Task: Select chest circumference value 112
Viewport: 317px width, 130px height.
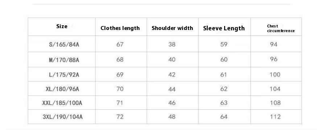Action: [x=275, y=117]
